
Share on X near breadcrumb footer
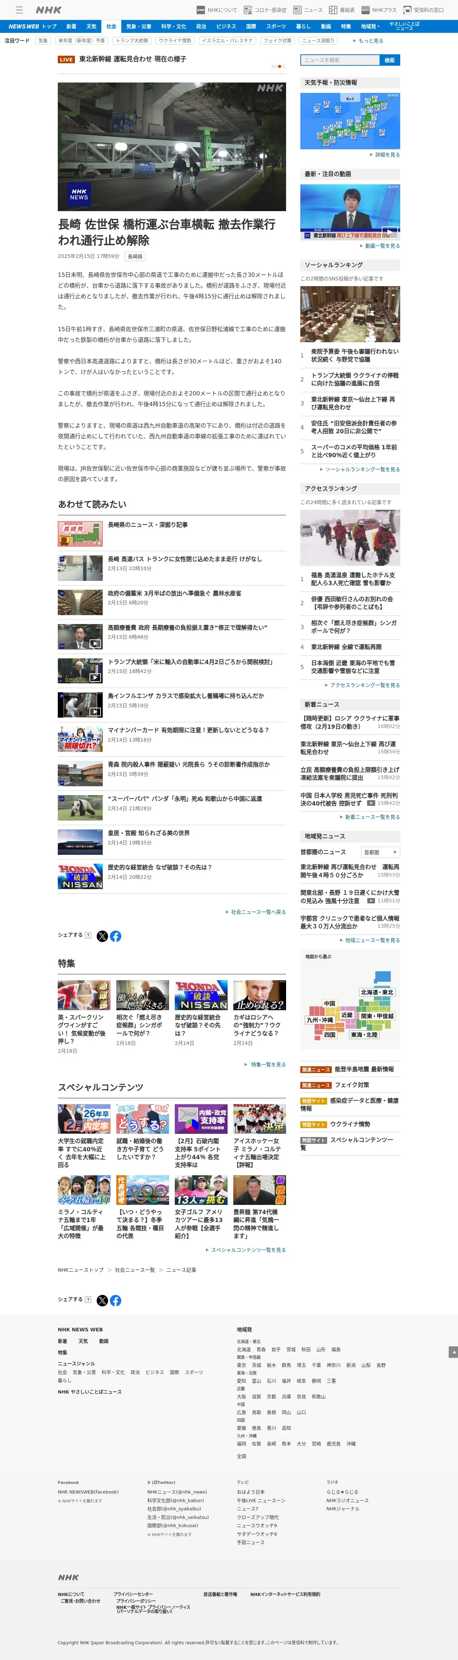click(102, 1300)
